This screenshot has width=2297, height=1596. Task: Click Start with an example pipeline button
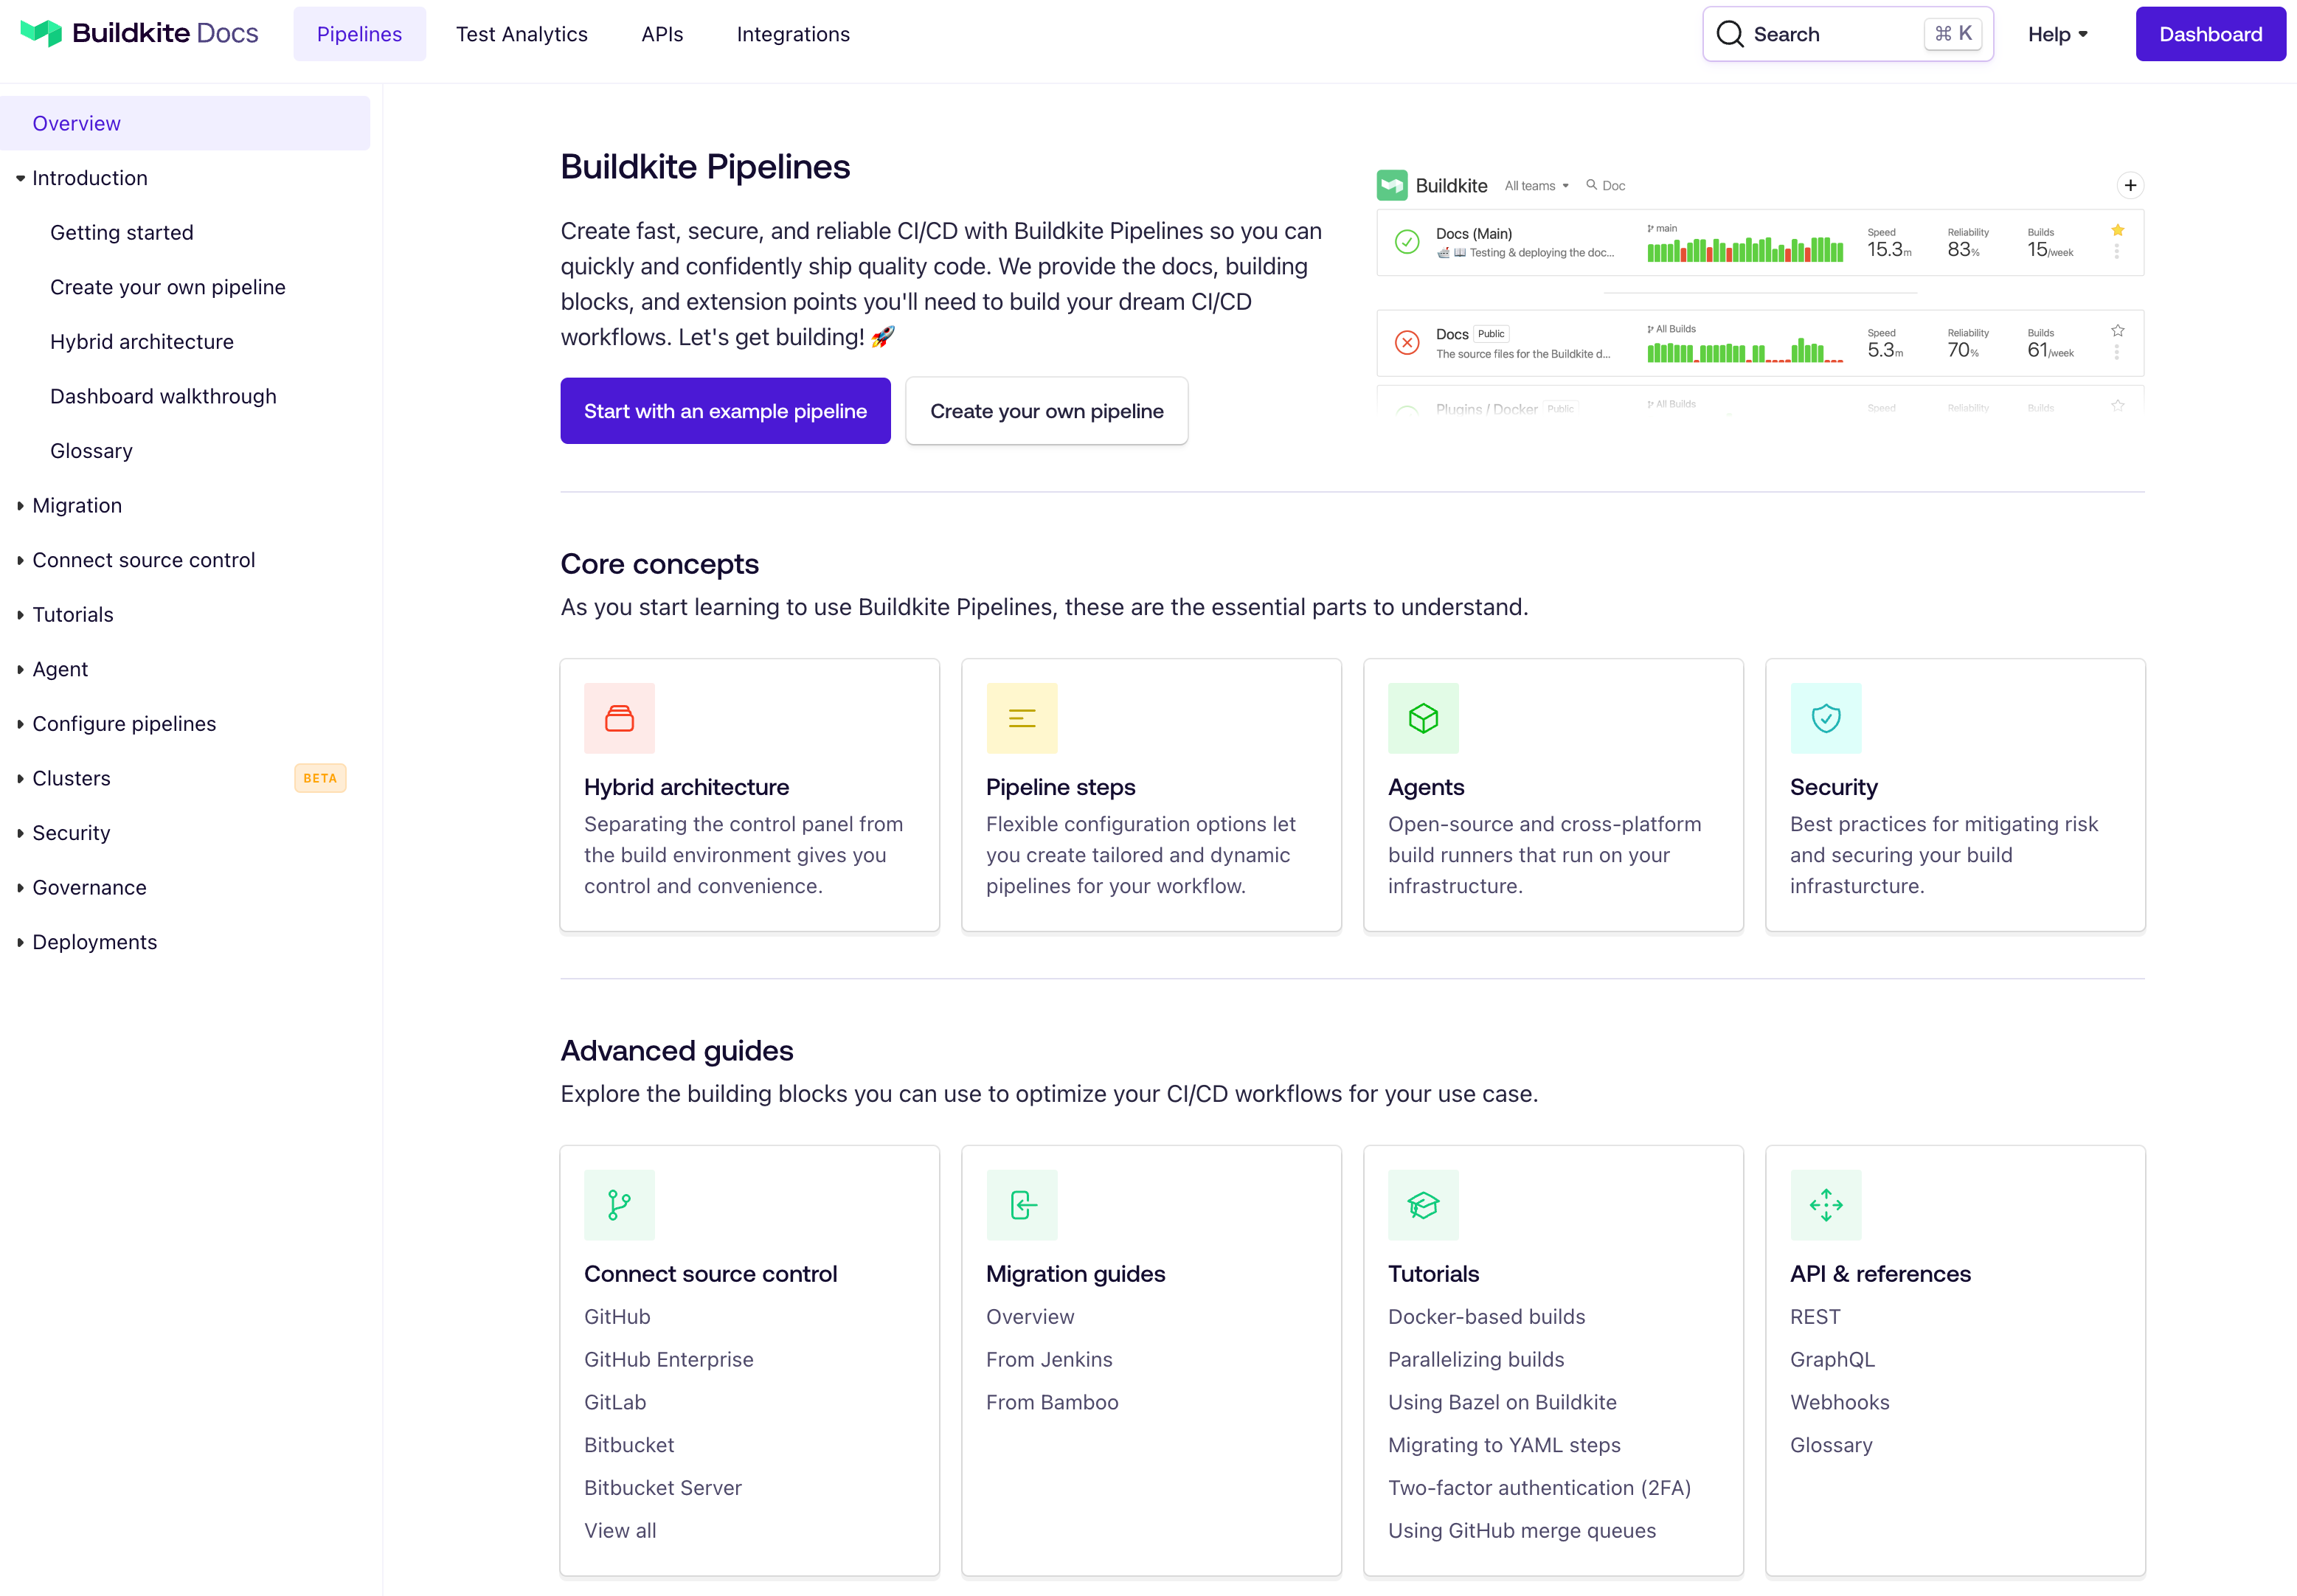(x=725, y=411)
